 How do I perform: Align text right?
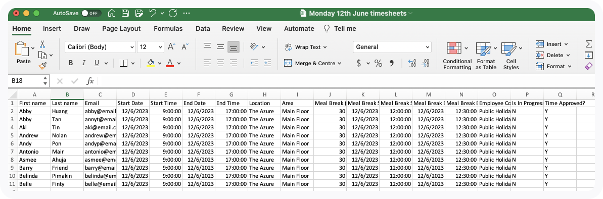(234, 63)
